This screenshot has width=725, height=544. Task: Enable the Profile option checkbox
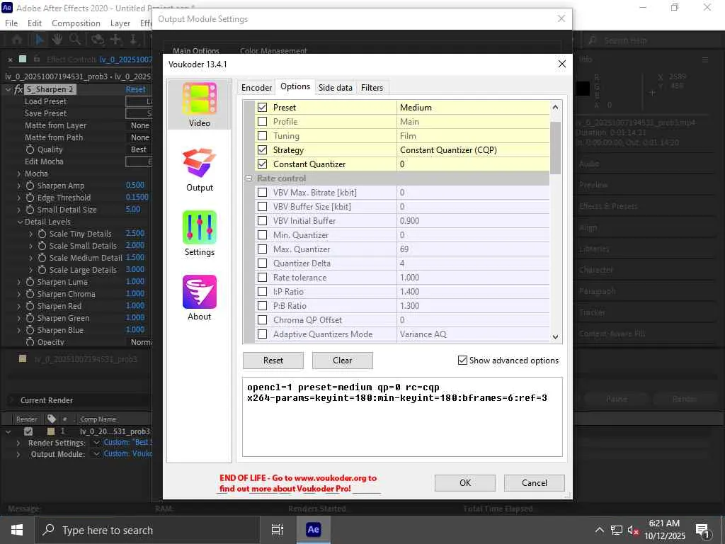click(262, 122)
